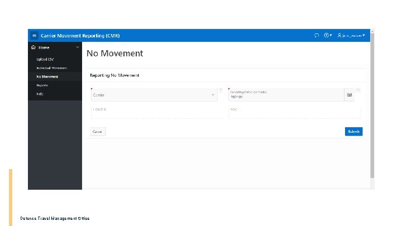This screenshot has height=226, width=402.
Task: Click the Home icon in sidebar
Action: 33,47
